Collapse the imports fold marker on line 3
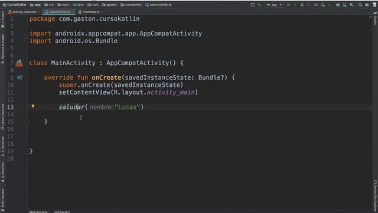 pos(27,34)
